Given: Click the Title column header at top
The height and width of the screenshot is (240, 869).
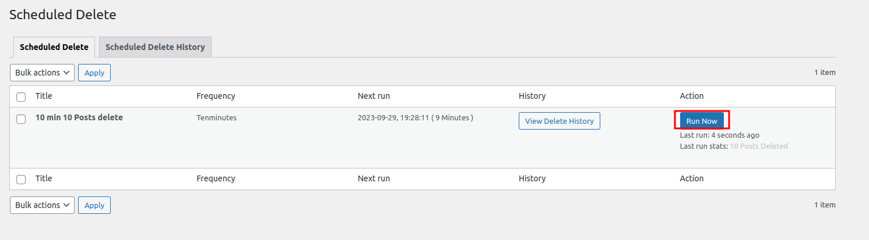Looking at the screenshot, I should [44, 96].
